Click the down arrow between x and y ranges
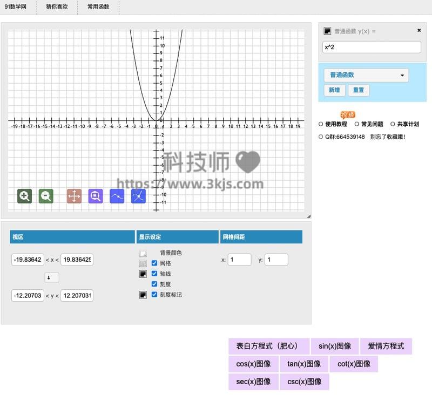Image resolution: width=432 pixels, height=395 pixels. (x=52, y=277)
